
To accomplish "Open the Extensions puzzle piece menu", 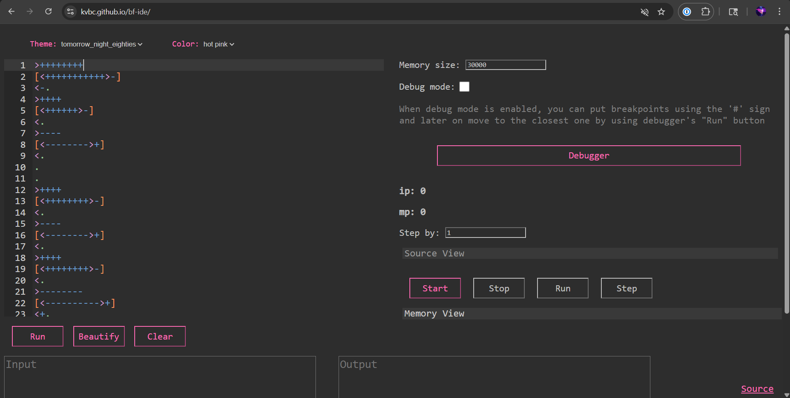I will coord(705,12).
